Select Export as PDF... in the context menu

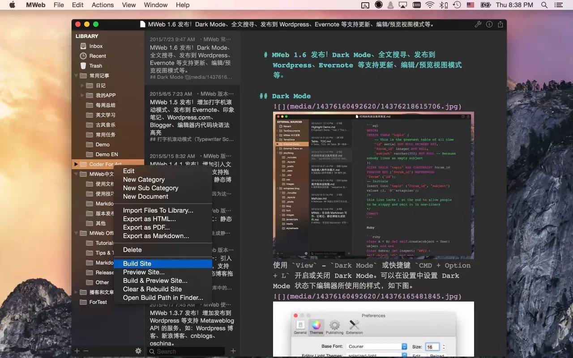tap(146, 227)
